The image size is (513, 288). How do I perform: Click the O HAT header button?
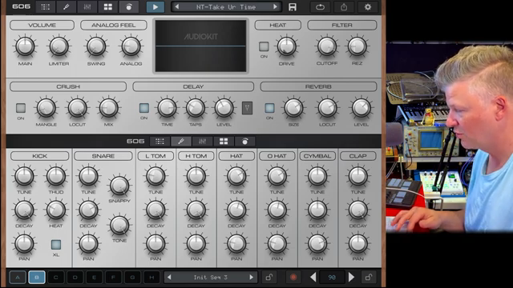tap(277, 156)
